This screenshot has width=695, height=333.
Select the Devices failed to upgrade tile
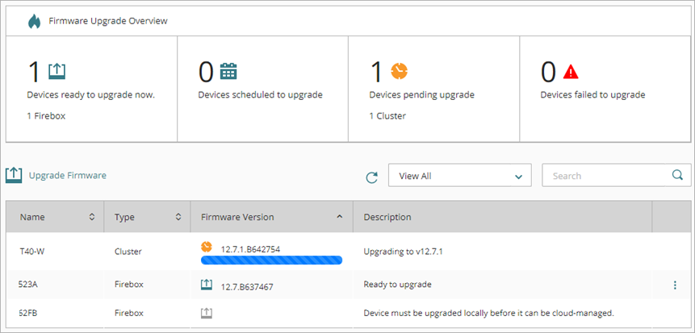click(x=606, y=89)
